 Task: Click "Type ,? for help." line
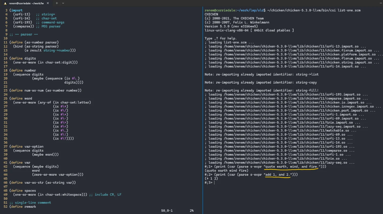point(221,38)
